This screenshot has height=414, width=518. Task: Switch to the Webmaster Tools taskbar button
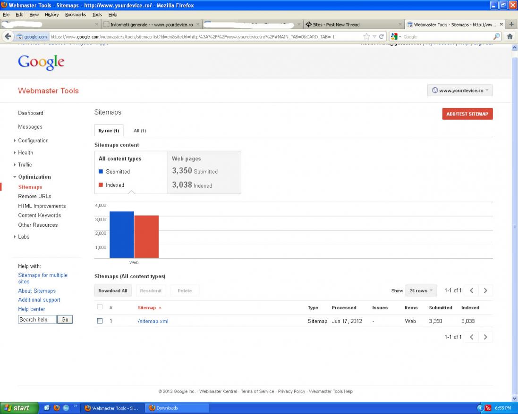point(113,408)
